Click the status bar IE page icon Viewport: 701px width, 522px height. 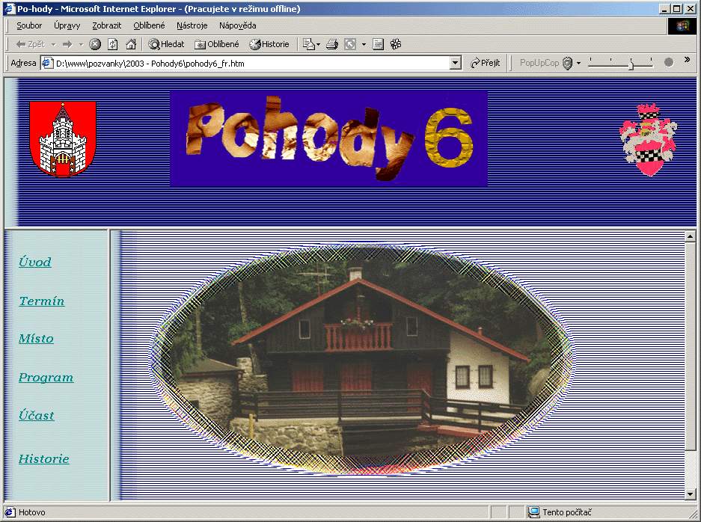pyautogui.click(x=10, y=512)
